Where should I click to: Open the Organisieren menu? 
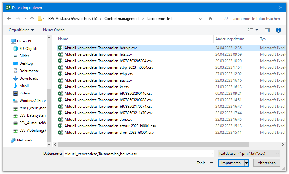tap(21, 30)
